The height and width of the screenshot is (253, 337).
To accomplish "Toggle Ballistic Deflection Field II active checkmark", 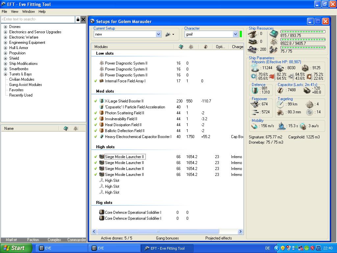I will pyautogui.click(x=96, y=130).
